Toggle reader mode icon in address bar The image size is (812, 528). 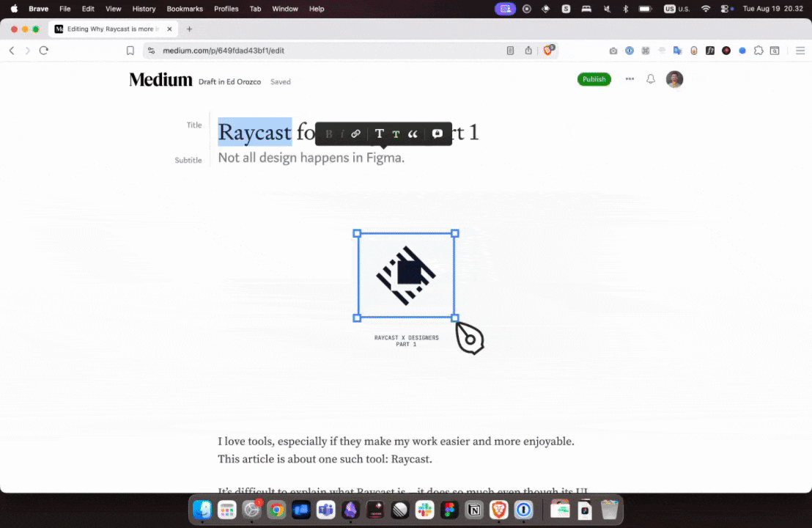(510, 51)
